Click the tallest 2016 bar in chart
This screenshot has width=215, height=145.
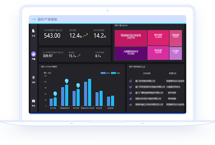(90, 92)
